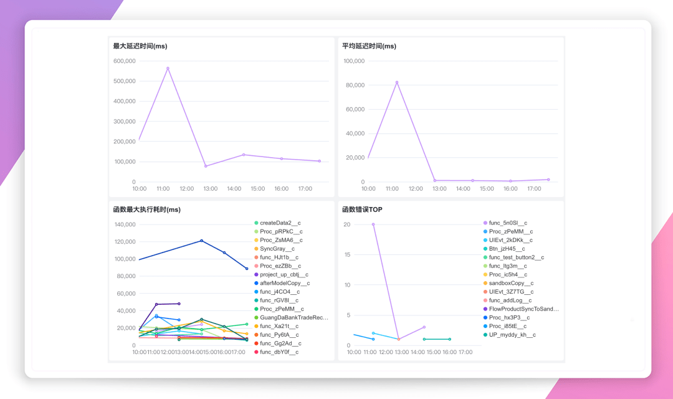673x399 pixels.
Task: Click the 11:00 peak point in 最大延迟时间 chart
Action: (168, 68)
